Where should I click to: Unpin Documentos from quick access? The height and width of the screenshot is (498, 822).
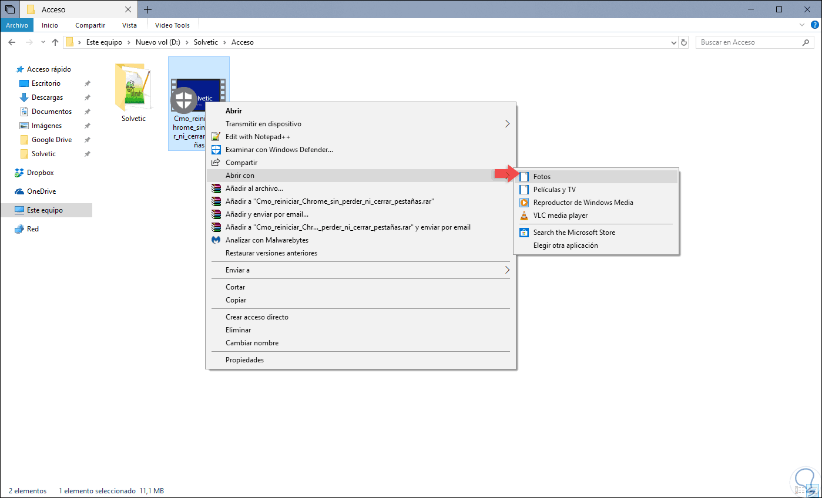pos(87,112)
